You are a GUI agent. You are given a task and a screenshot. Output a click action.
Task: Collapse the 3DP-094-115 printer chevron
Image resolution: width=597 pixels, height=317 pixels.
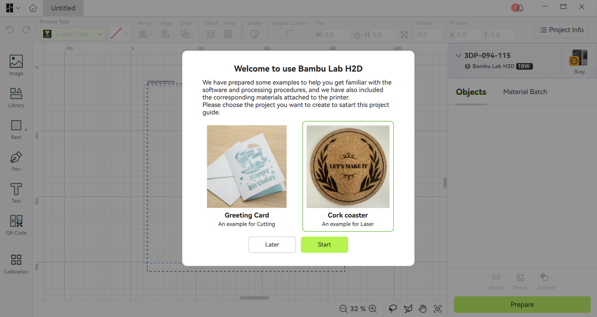click(x=458, y=55)
